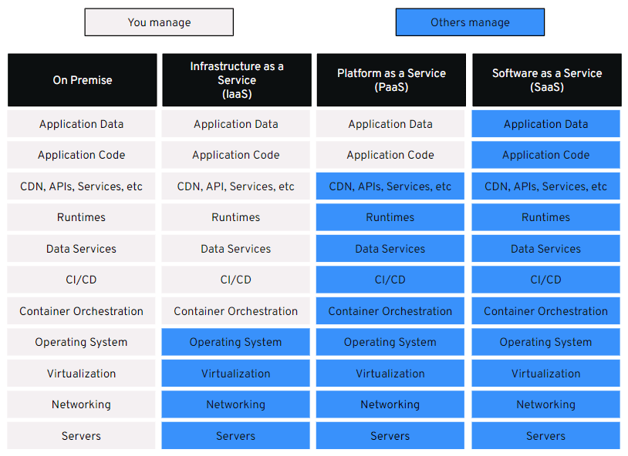The height and width of the screenshot is (456, 628).
Task: Pick blue Runtimes in the PaaS column
Action: pyautogui.click(x=390, y=217)
